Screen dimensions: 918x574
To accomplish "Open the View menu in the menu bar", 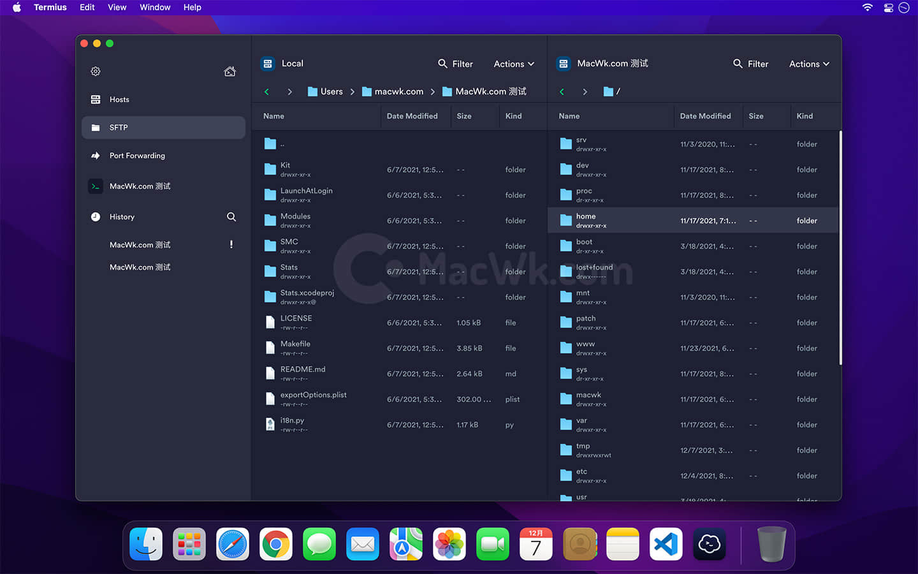I will pos(117,8).
